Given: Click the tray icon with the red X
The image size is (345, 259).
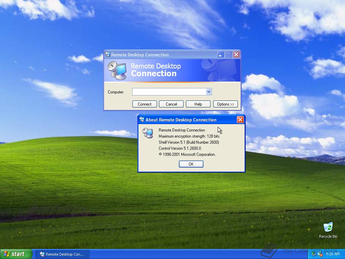Looking at the screenshot, I should [319, 254].
